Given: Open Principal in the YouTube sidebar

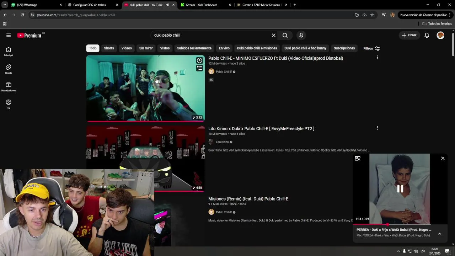Looking at the screenshot, I should pos(9,52).
